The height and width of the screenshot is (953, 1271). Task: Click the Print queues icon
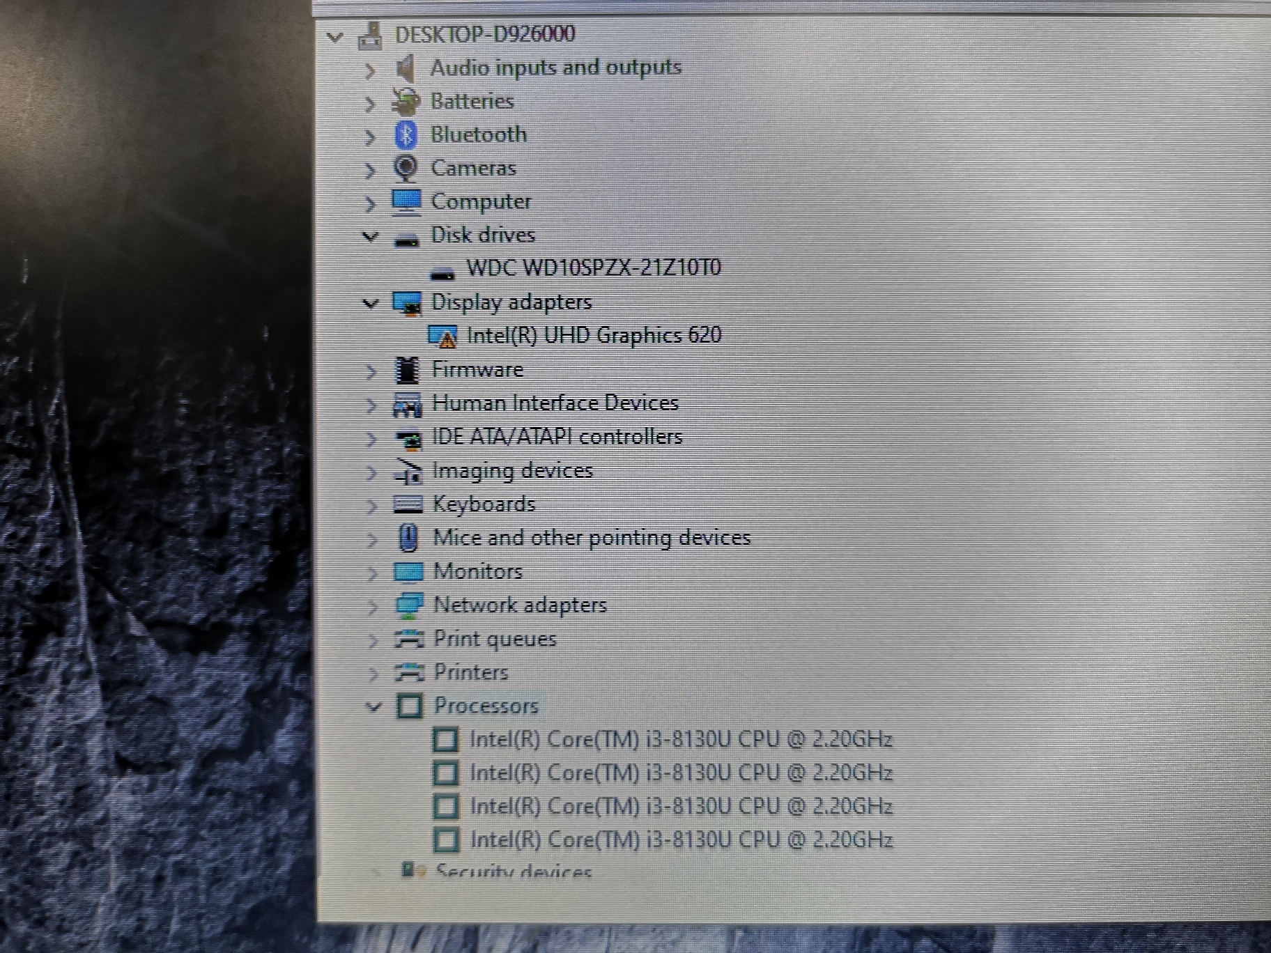click(409, 640)
